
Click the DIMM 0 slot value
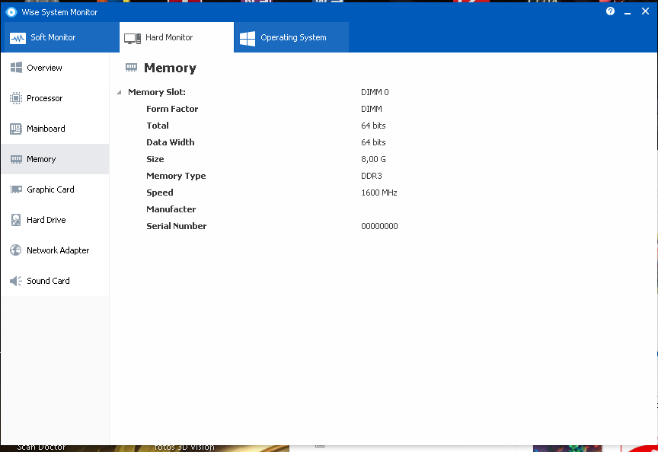[x=375, y=92]
